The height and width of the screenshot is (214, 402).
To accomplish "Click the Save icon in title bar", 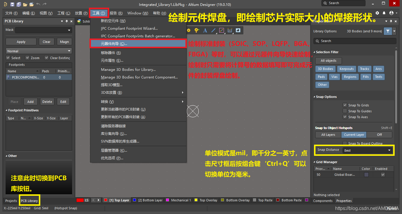I will coord(12,4).
